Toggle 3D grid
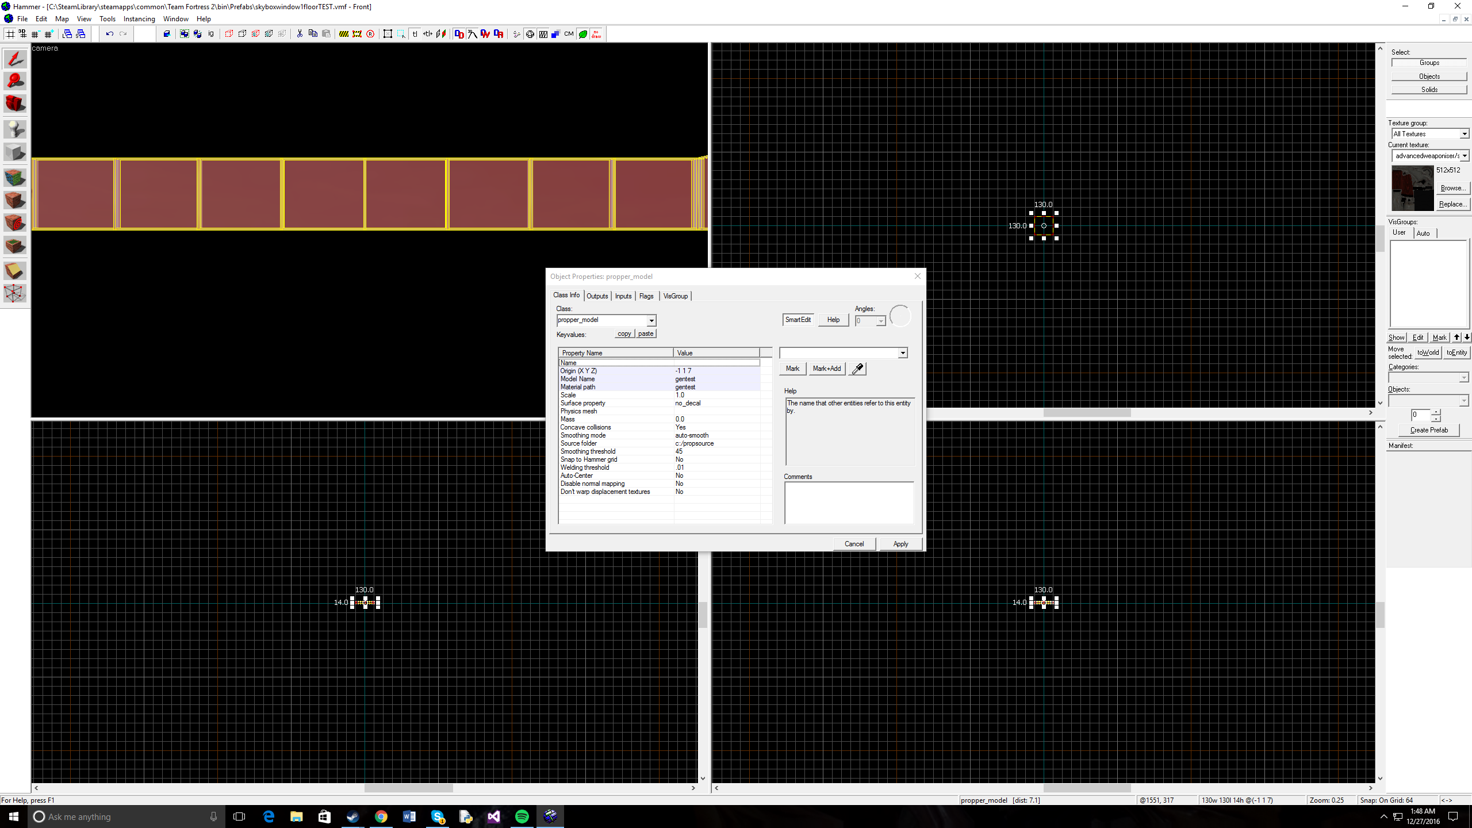Image resolution: width=1472 pixels, height=828 pixels. (x=22, y=34)
